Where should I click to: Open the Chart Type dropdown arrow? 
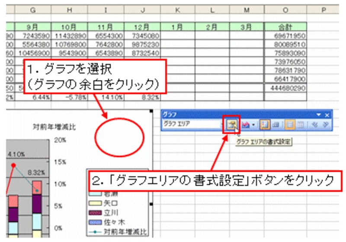[x=253, y=125]
